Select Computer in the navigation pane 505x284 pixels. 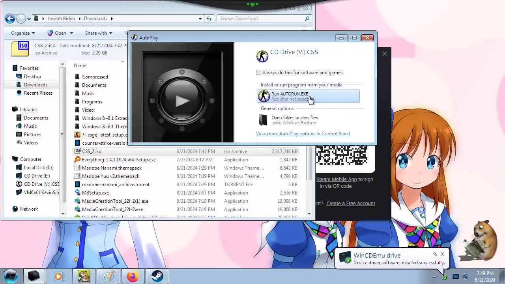31,159
